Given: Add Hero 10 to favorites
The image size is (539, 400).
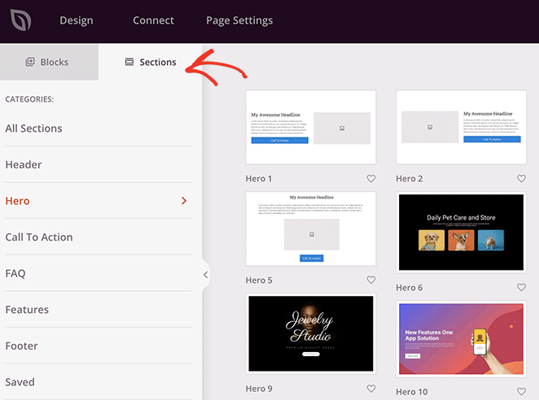Looking at the screenshot, I should 521,389.
